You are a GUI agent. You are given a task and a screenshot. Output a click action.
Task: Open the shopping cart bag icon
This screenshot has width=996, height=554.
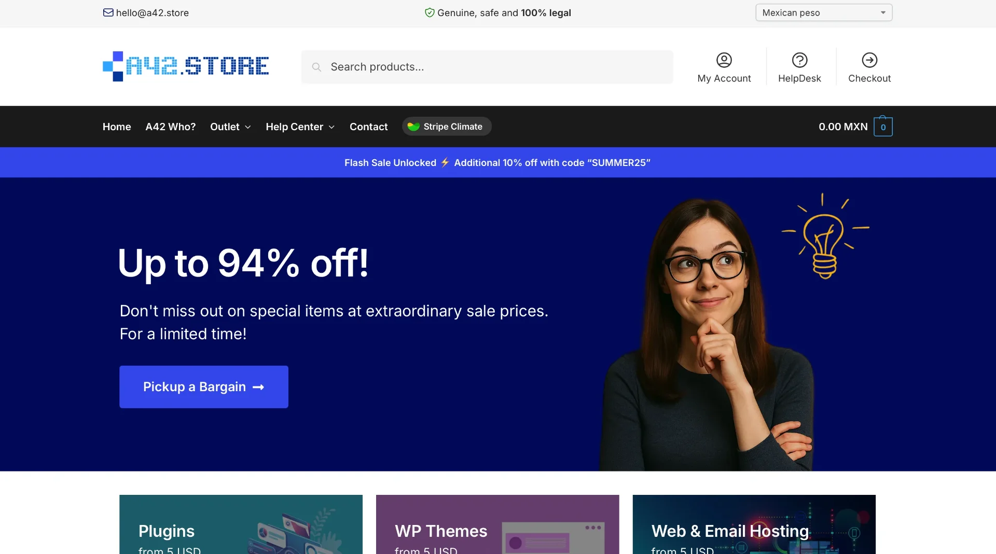point(883,126)
